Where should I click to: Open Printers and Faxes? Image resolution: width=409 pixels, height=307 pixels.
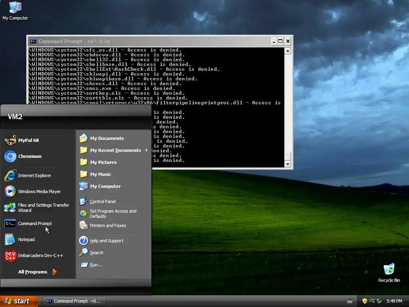[103, 225]
